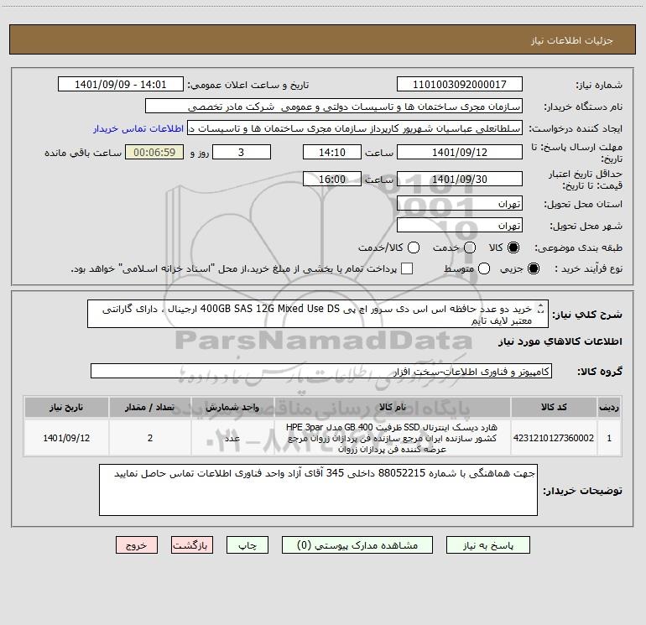Click the response deadline date 1401/09/12 field
The image size is (646, 625).
coord(460,152)
